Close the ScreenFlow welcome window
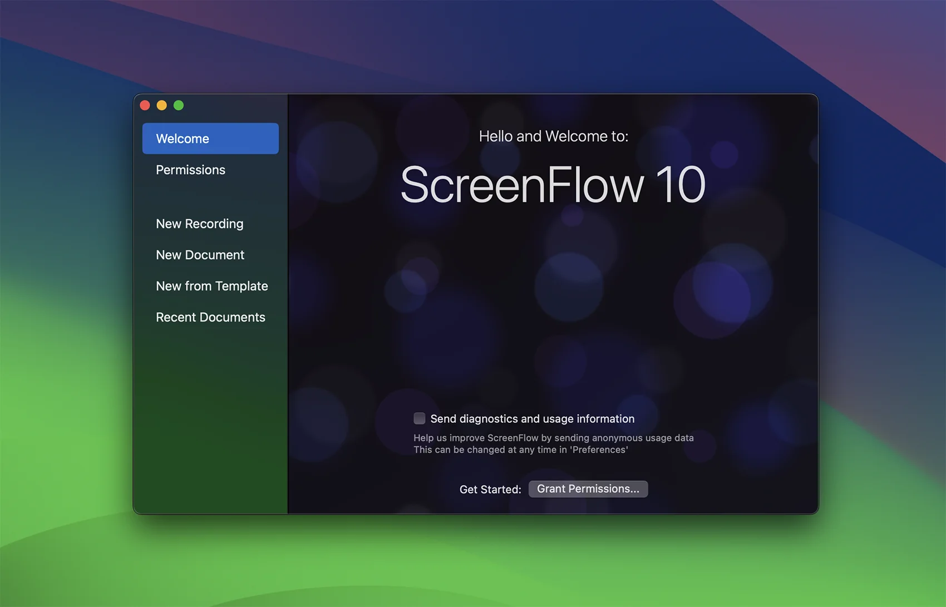Viewport: 946px width, 607px height. tap(145, 105)
